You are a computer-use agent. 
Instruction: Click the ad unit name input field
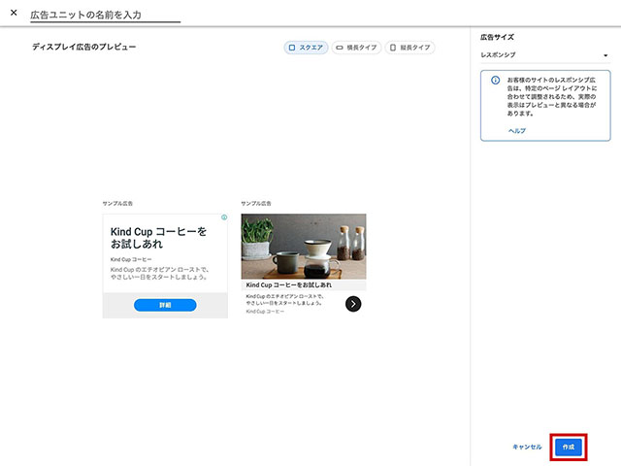[x=106, y=16]
